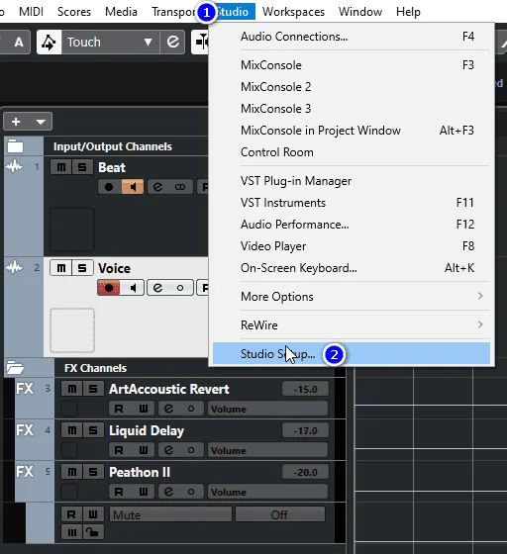Viewport: 507px width, 554px height.
Task: Mute the Peathon II FX channel
Action: [72, 472]
